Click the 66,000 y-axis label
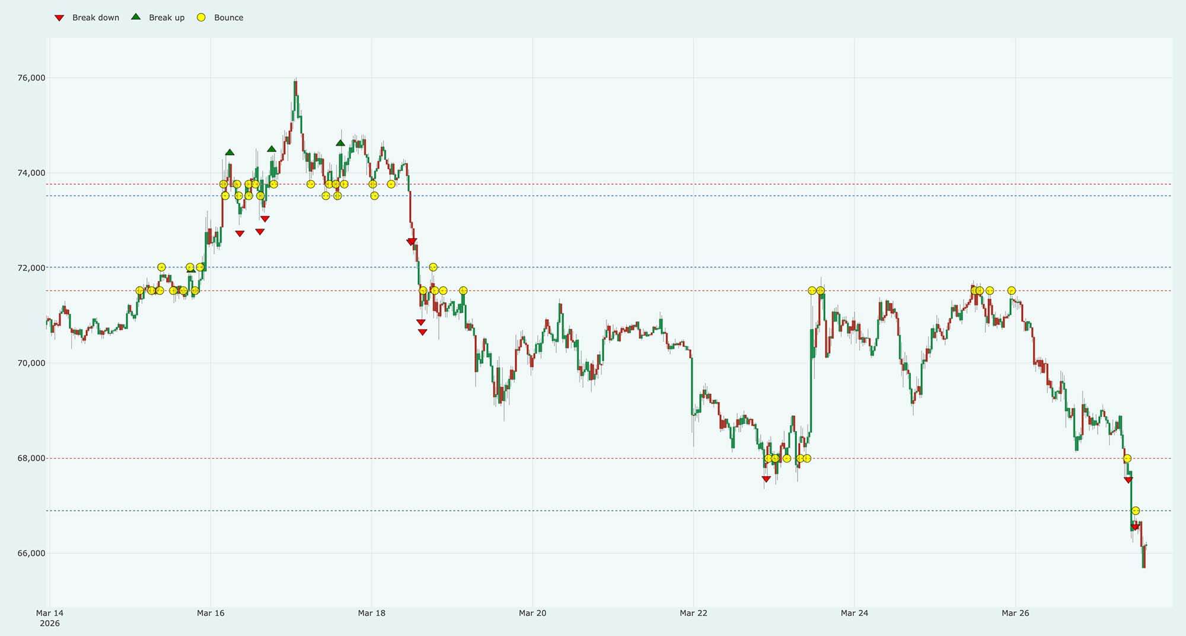This screenshot has width=1186, height=636. tap(31, 553)
